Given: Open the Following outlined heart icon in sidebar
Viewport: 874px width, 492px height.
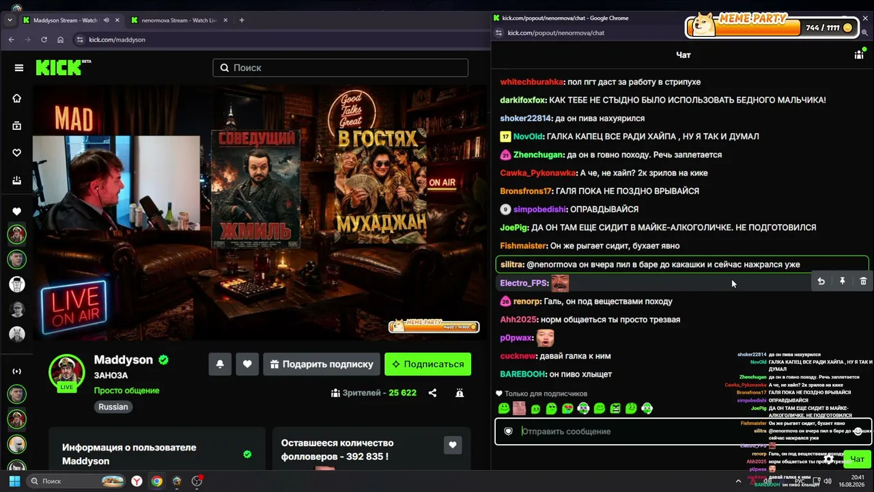Looking at the screenshot, I should (17, 153).
